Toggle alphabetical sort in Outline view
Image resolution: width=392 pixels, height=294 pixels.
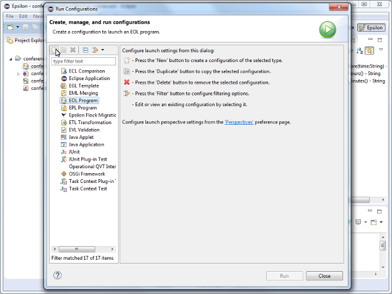(360, 51)
